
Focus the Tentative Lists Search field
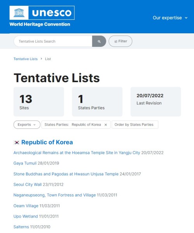[53, 41]
